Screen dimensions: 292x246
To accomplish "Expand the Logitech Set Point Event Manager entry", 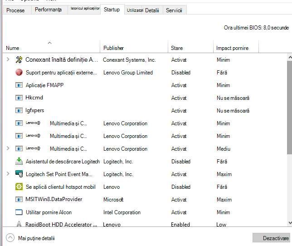I will tap(8, 174).
